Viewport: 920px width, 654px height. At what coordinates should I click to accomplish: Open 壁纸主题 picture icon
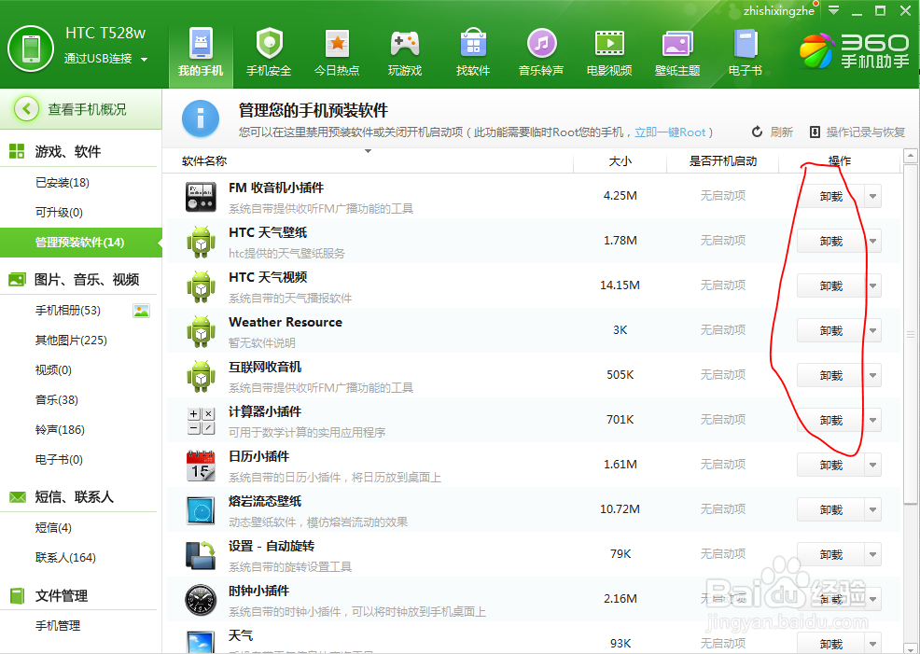click(677, 44)
